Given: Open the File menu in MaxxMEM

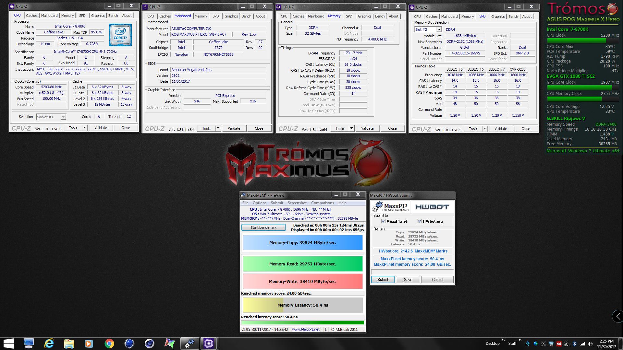Looking at the screenshot, I should click(x=245, y=203).
